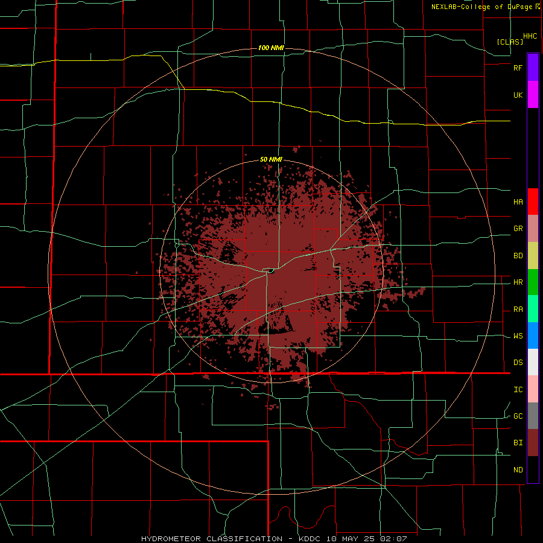
Task: Click the NEXLAB-College of DuPage text
Action: 483,7
